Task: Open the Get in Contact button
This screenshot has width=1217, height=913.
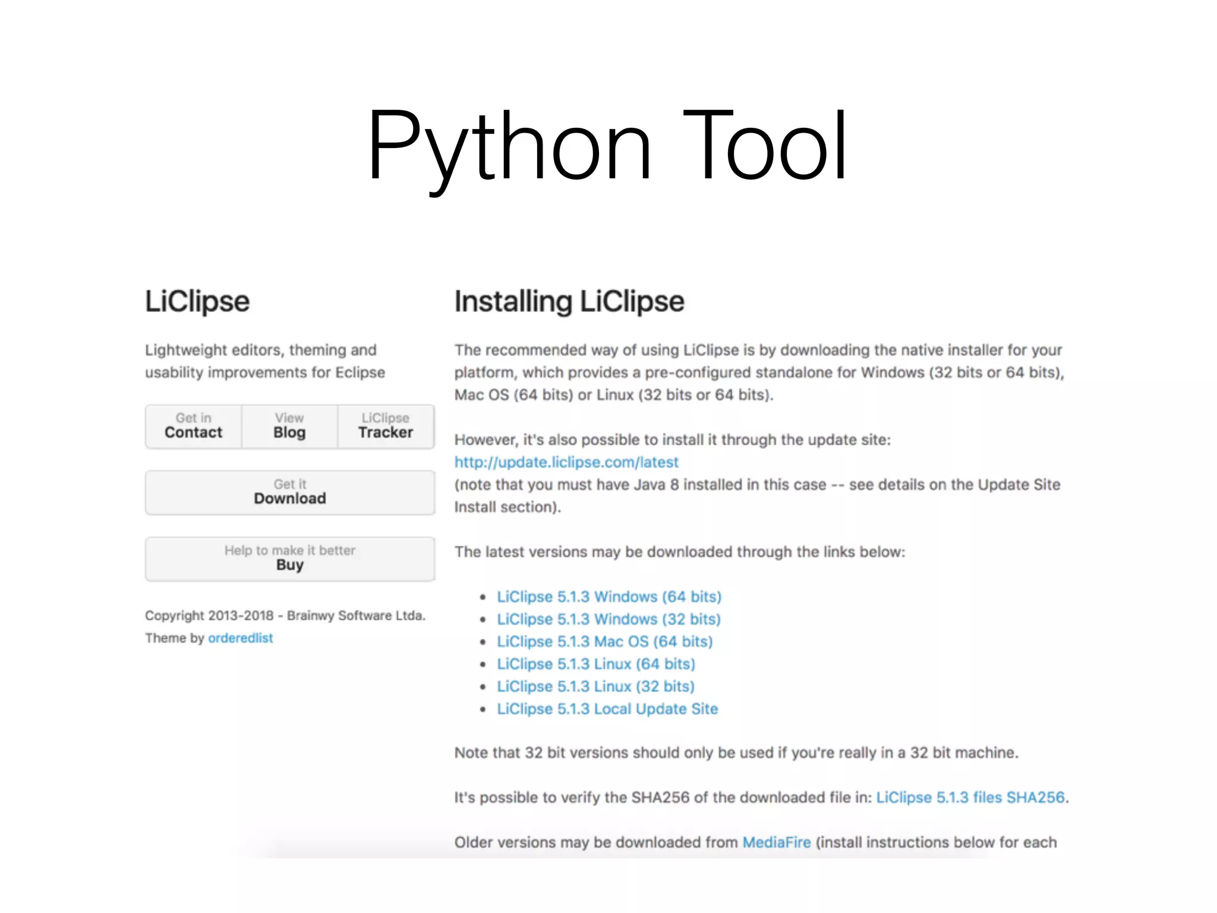Action: point(194,426)
